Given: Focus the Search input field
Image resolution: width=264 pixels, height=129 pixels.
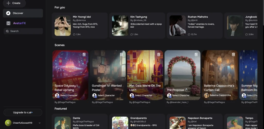Looking at the screenshot, I should [x=24, y=31].
